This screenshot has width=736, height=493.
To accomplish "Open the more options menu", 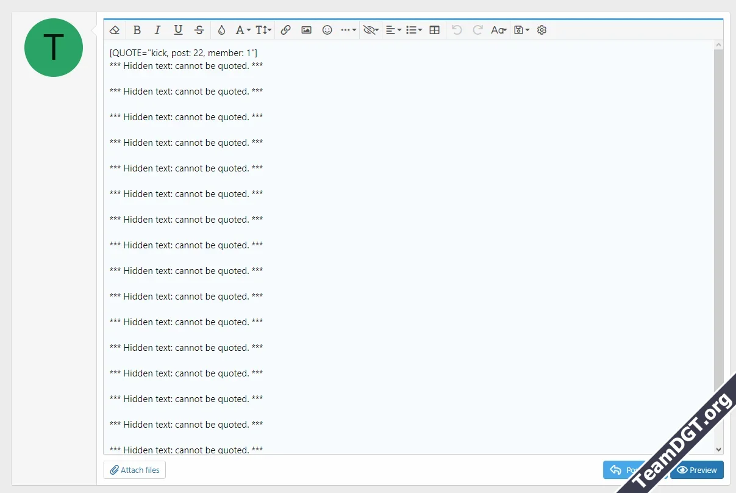I will [347, 29].
